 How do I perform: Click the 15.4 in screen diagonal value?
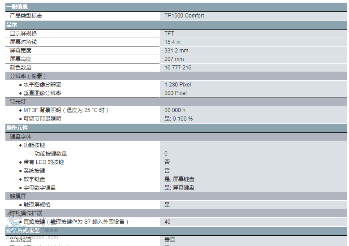click(x=172, y=42)
